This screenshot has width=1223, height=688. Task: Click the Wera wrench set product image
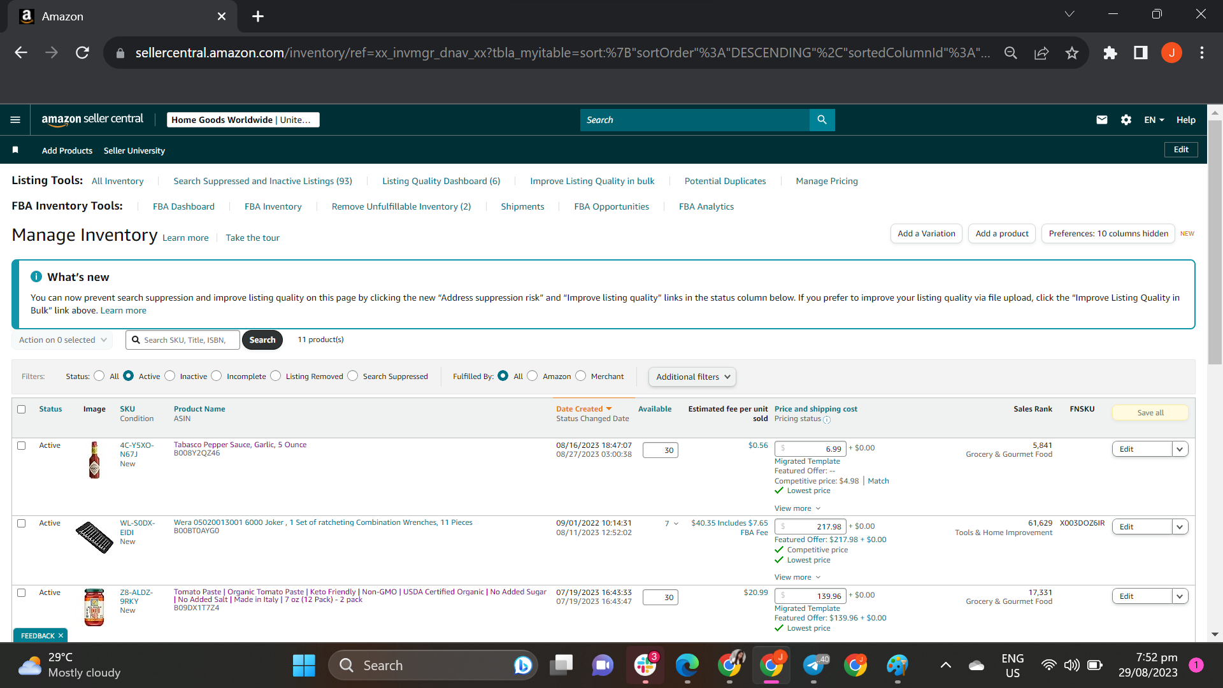94,537
